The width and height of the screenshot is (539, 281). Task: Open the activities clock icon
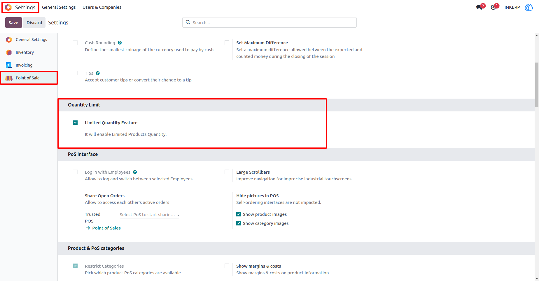(493, 7)
